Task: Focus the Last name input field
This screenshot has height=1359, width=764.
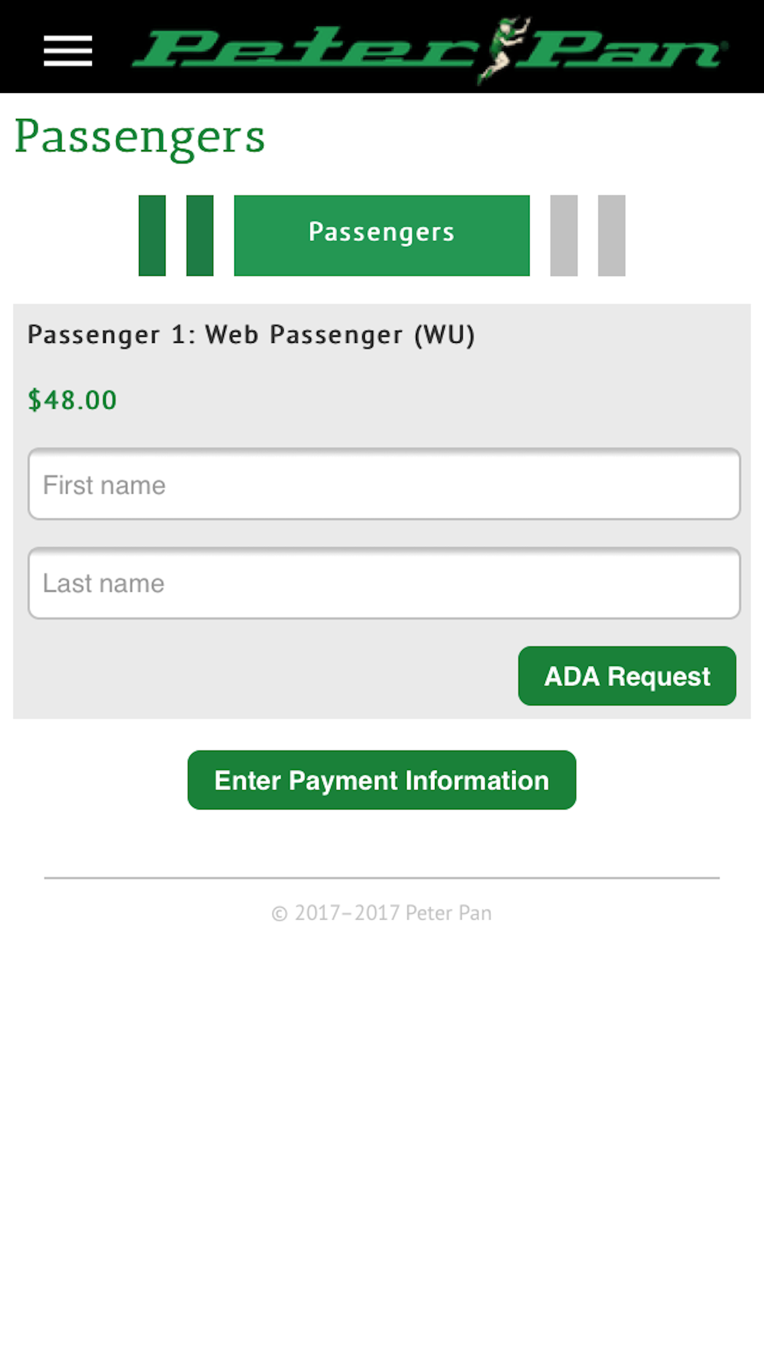Action: pyautogui.click(x=384, y=583)
